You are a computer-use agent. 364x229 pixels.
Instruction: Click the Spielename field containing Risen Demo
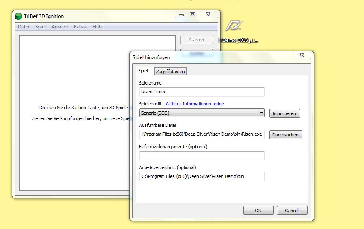coord(202,92)
